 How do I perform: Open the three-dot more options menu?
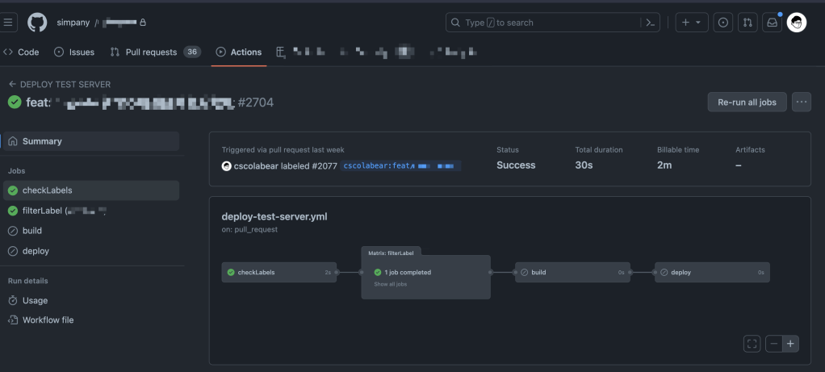(802, 102)
